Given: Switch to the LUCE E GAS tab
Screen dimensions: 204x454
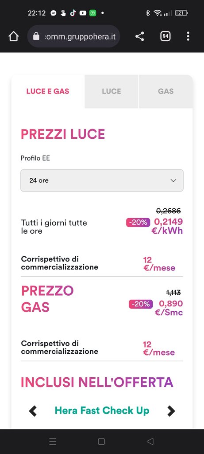Looking at the screenshot, I should tap(48, 91).
